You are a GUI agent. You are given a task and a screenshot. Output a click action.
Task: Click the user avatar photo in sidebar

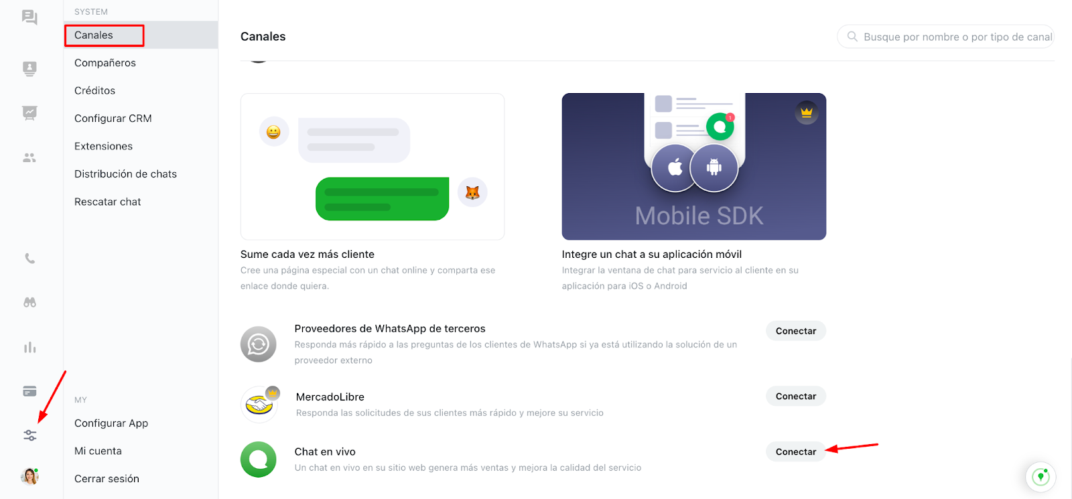(x=29, y=476)
